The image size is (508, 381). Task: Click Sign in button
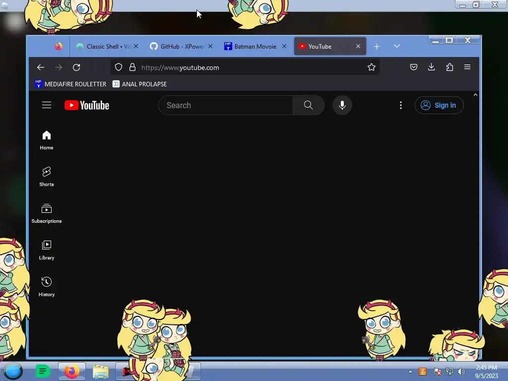439,105
